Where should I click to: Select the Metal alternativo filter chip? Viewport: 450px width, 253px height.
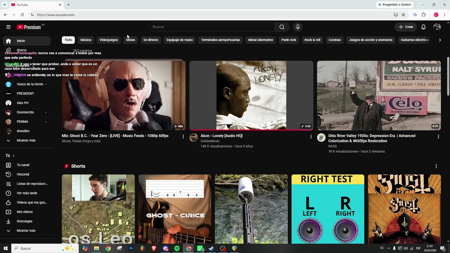261,40
